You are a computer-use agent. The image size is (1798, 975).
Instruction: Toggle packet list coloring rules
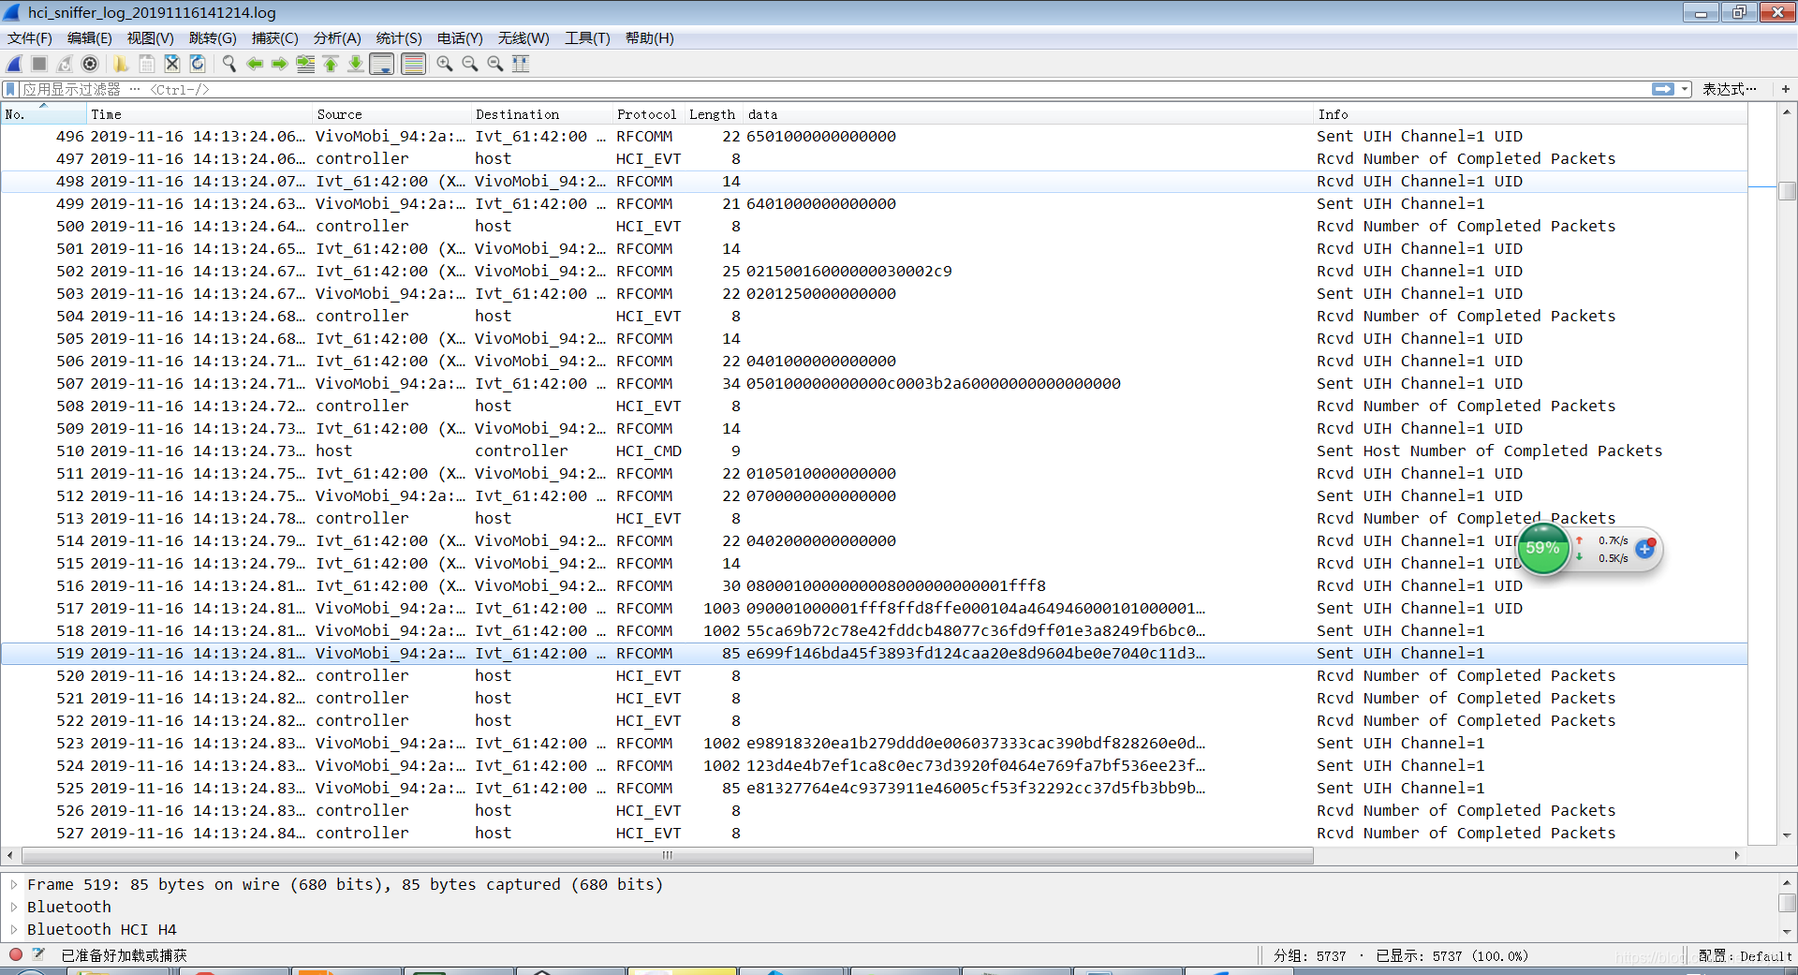coord(413,64)
